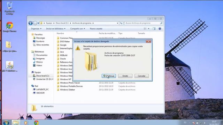
Task: Open the Organizar menu
Action: [36, 28]
